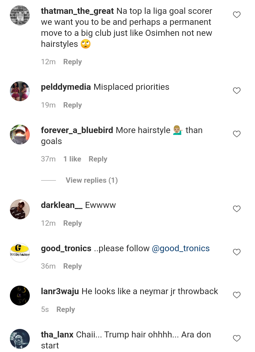Reply to thatman_the_great's comment
The width and height of the screenshot is (255, 352).
pyautogui.click(x=72, y=62)
